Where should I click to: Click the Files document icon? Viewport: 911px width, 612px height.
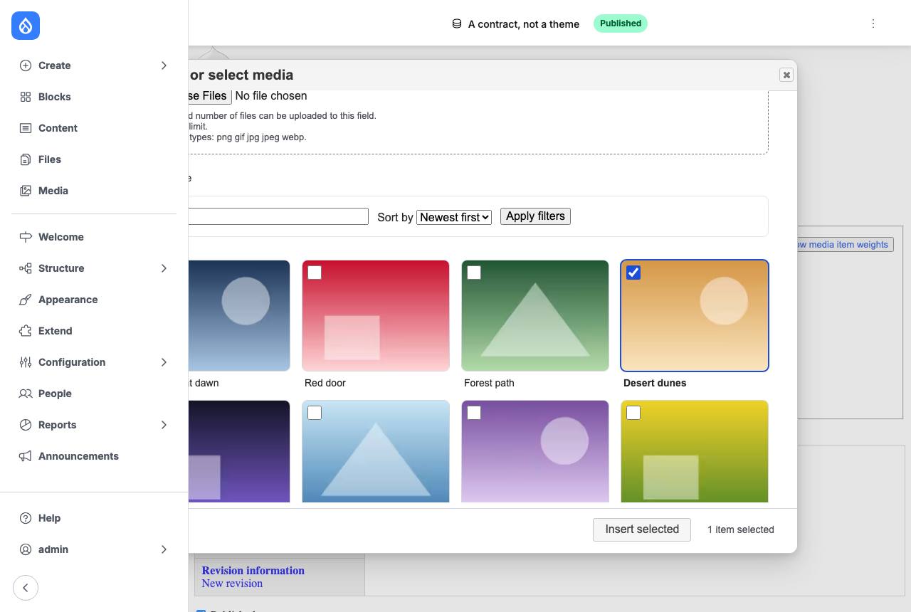pyautogui.click(x=26, y=159)
